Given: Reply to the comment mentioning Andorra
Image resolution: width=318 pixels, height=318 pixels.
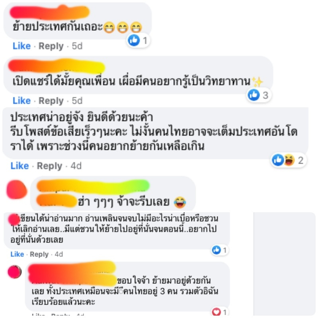Looking at the screenshot, I should 49,166.
